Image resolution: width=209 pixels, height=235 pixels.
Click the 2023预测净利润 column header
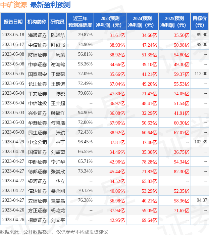point(110,21)
